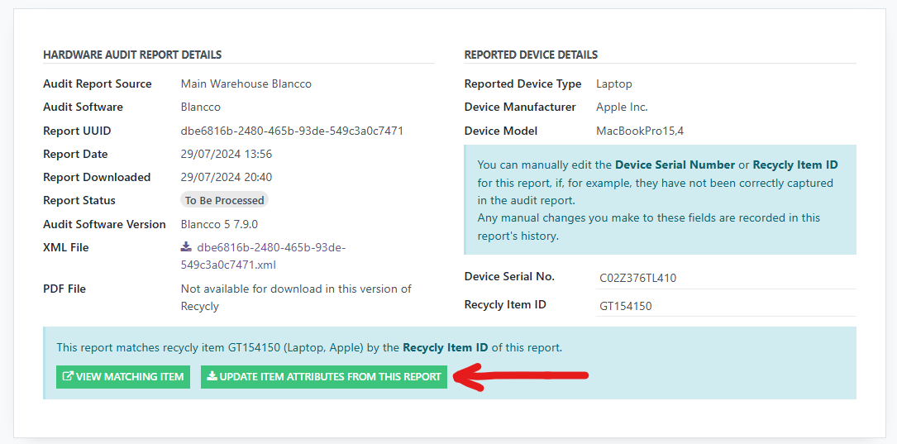Screen dimensions: 897x444
Task: Click bold Recycly Item ID in match banner
Action: [x=445, y=348]
